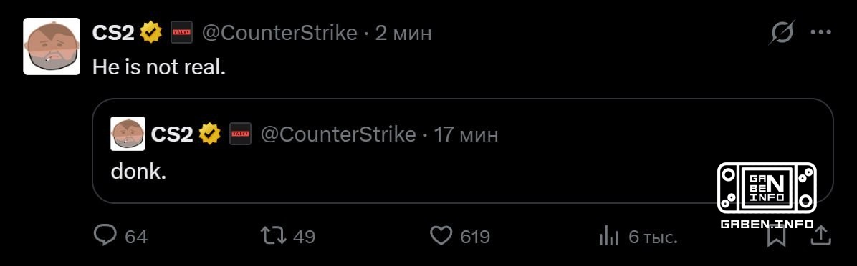
Task: Click the reply comment bubble icon
Action: (105, 236)
